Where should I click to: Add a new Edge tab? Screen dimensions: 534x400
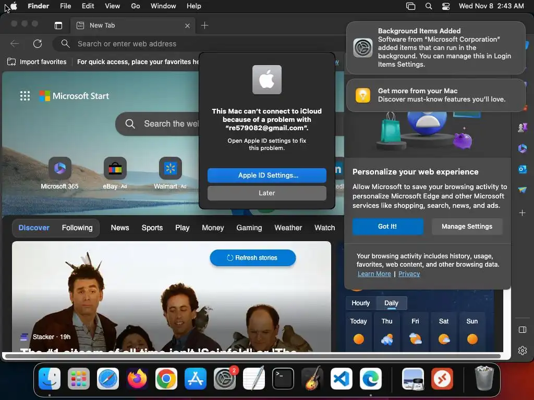tap(204, 25)
